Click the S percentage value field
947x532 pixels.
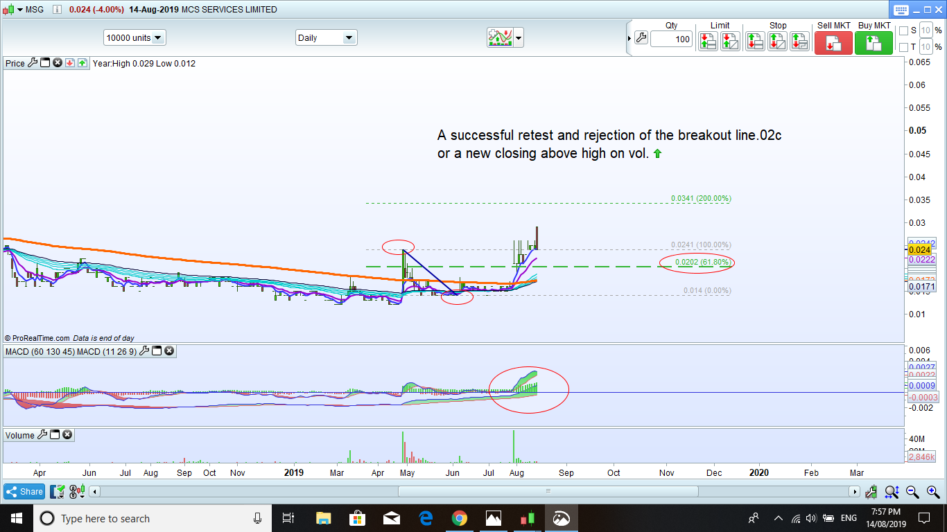tap(926, 30)
